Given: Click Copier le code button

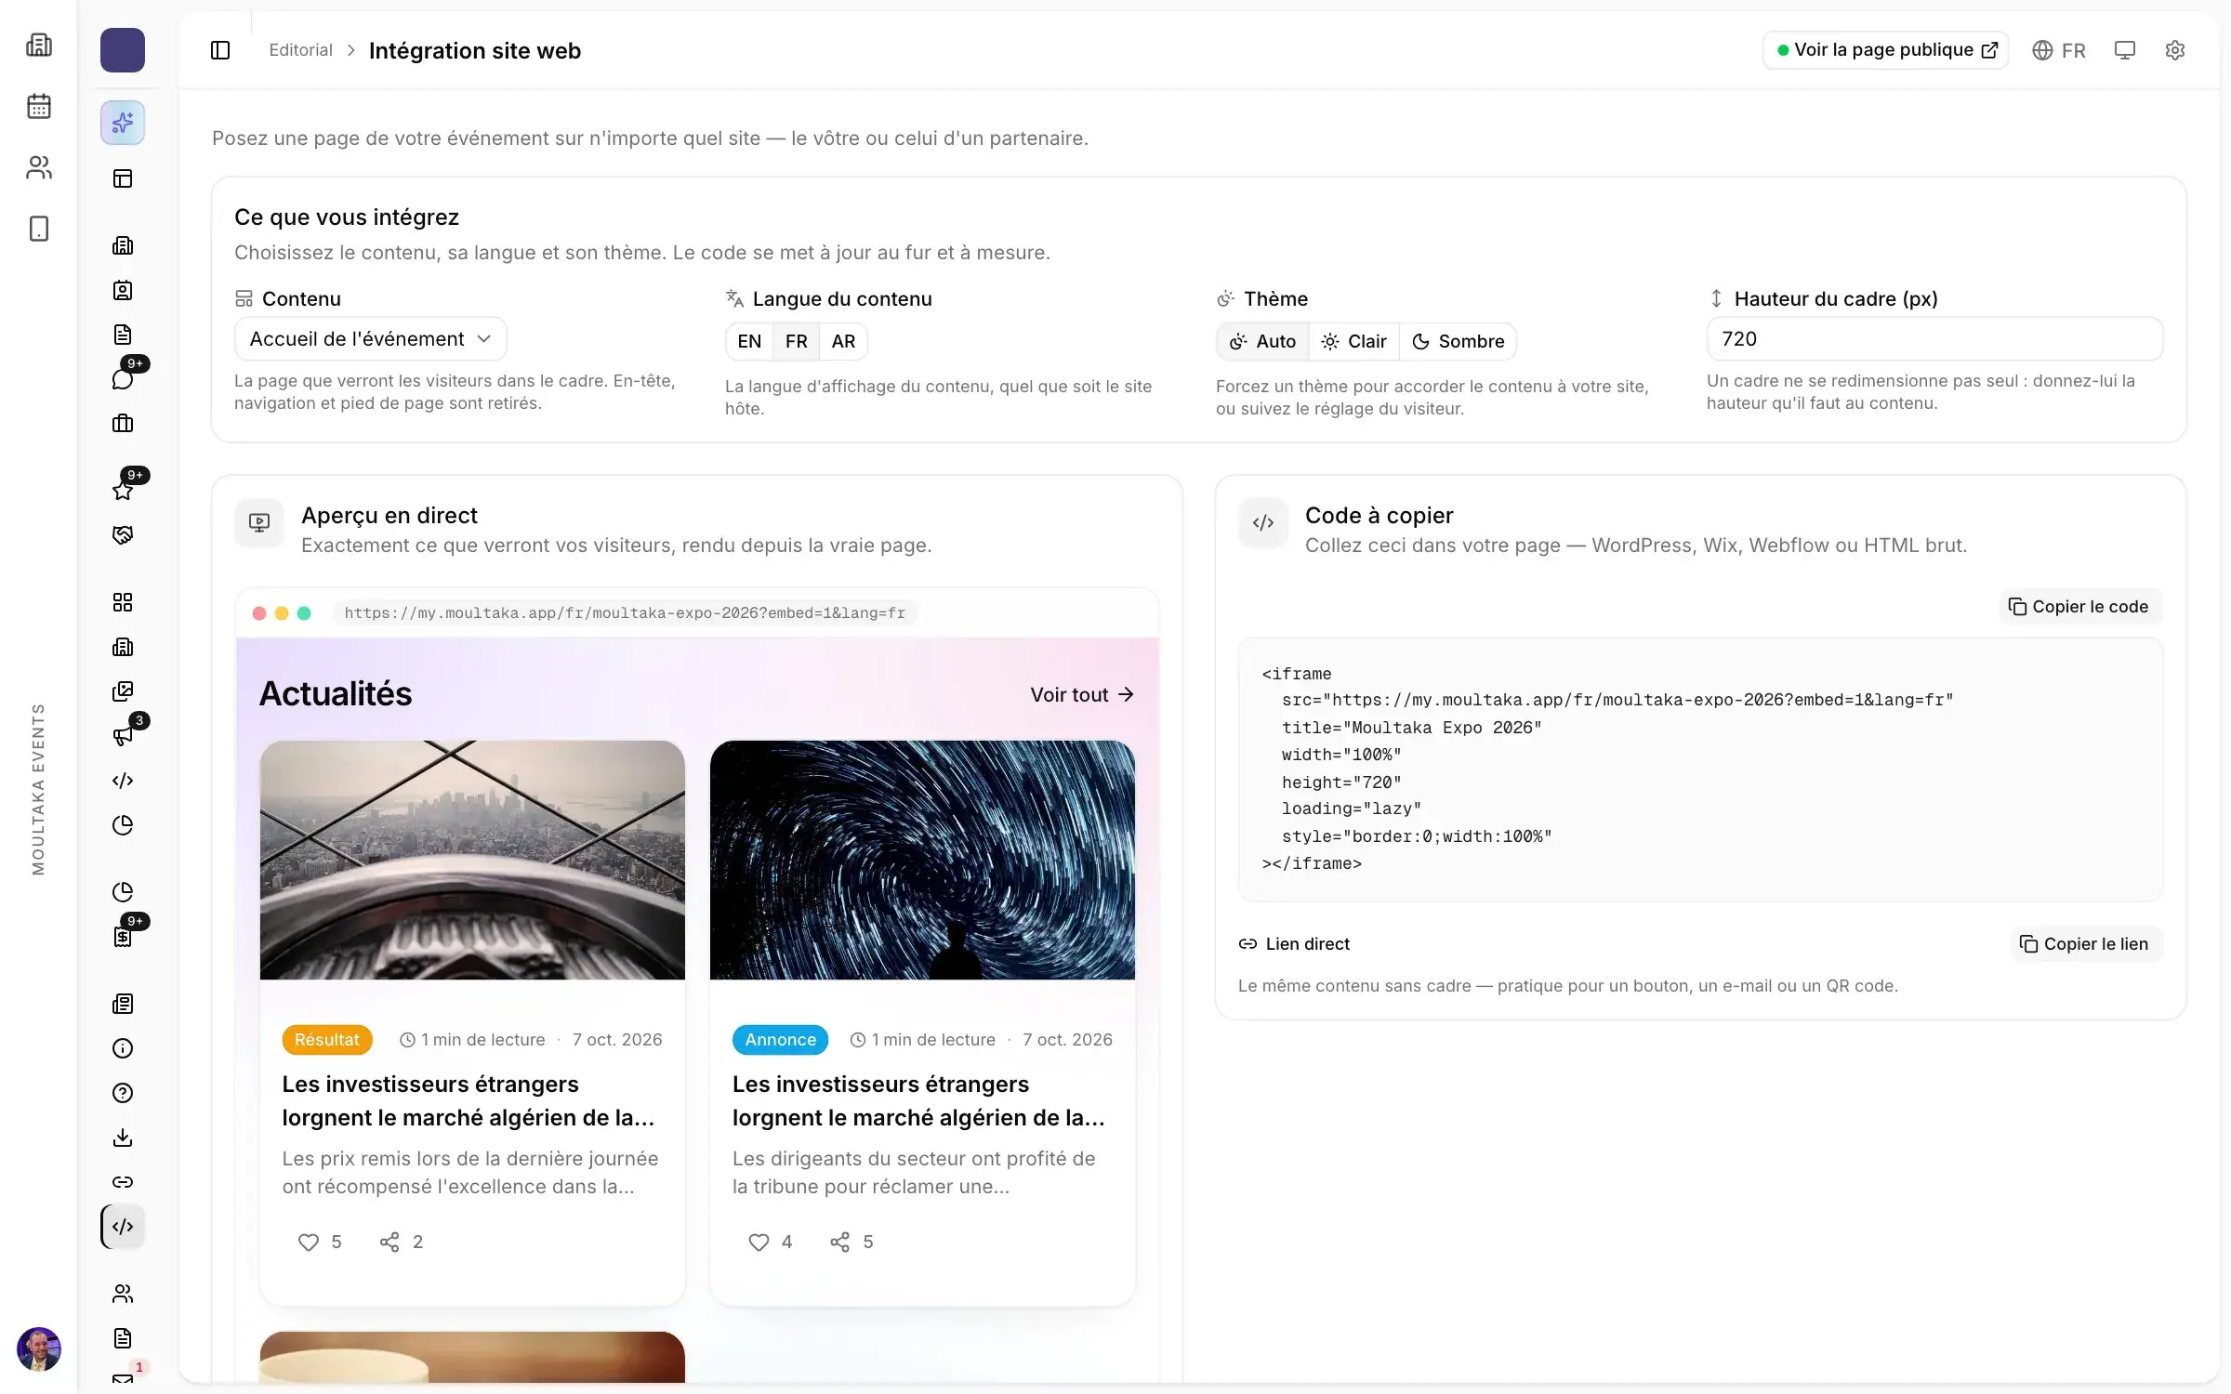Looking at the screenshot, I should point(2080,607).
